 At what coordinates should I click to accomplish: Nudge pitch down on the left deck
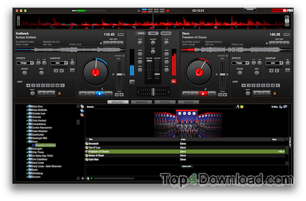click(116, 95)
